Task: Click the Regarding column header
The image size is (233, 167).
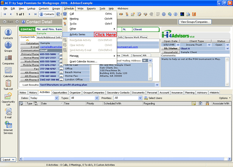Action: coord(167,103)
